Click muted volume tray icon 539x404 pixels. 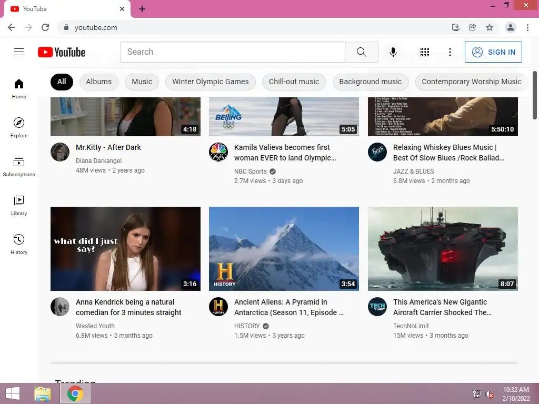(490, 394)
